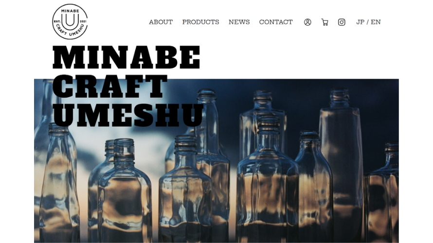433x243 pixels.
Task: Open the shopping cart icon
Action: [325, 22]
